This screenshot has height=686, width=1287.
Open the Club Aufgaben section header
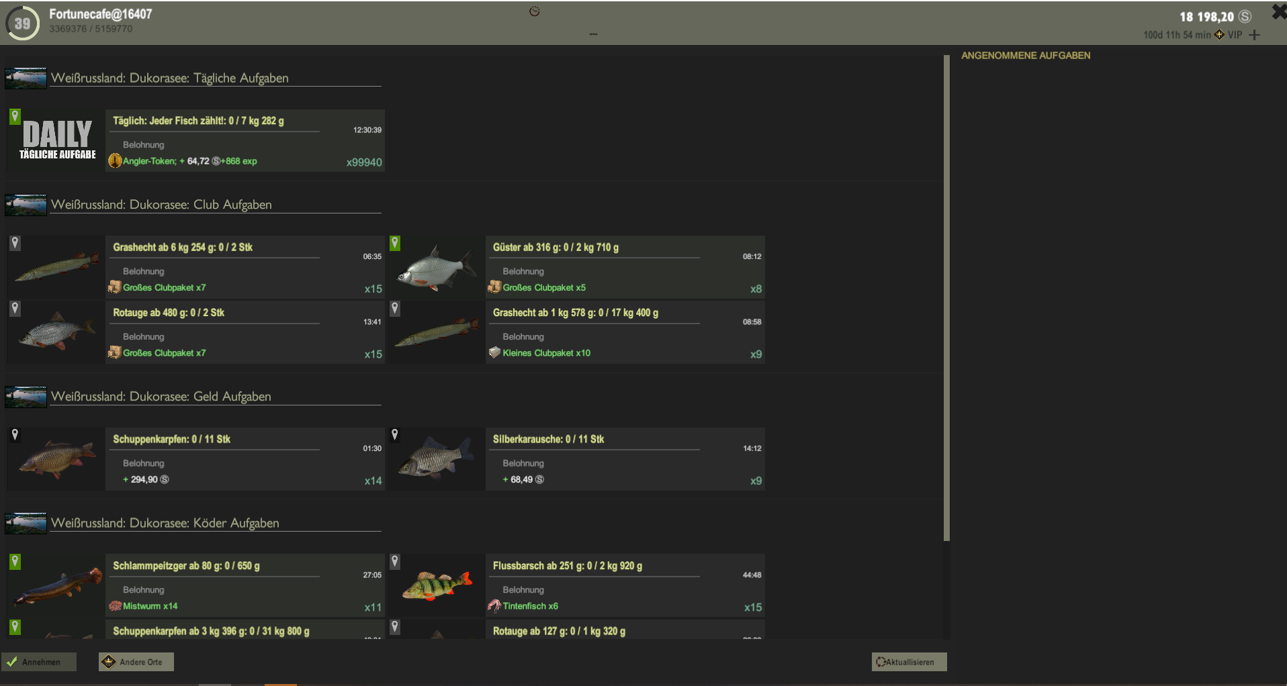161,205
